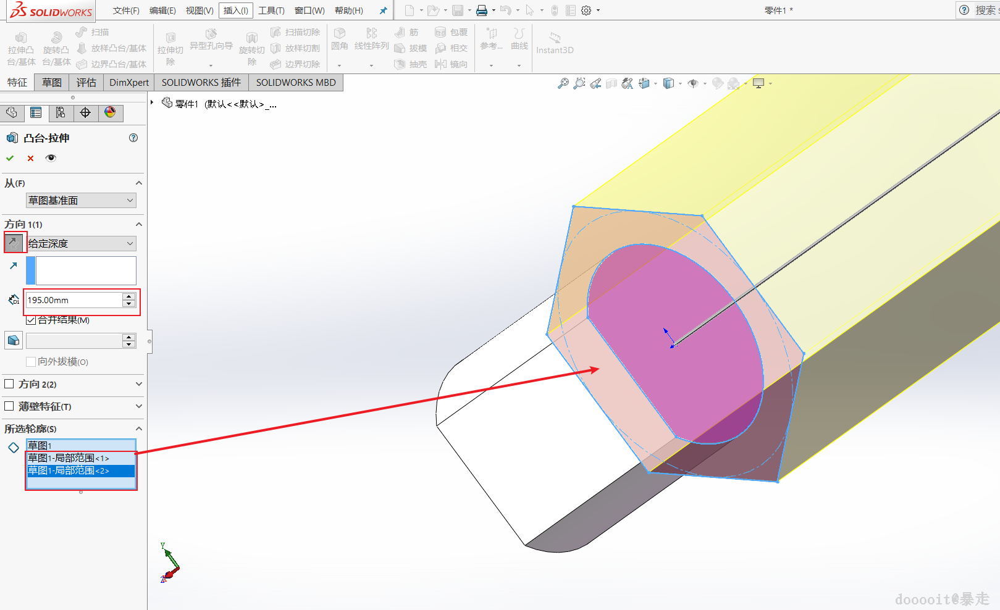Click the reverse direction button
The width and height of the screenshot is (1000, 610).
[x=14, y=243]
